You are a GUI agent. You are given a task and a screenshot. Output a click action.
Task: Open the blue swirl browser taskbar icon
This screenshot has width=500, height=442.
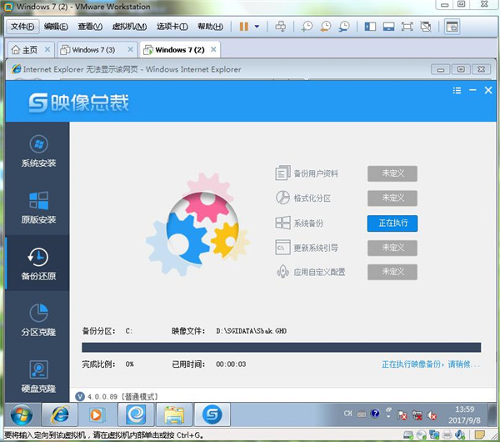(x=136, y=414)
